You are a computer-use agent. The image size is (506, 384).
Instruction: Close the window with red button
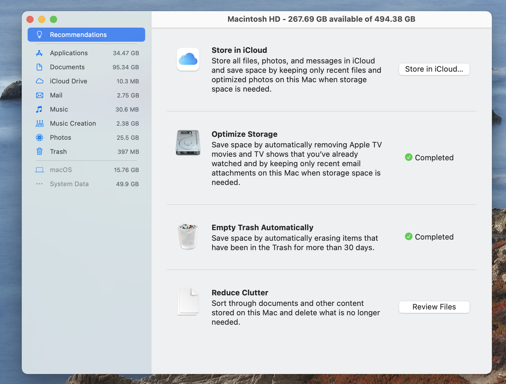pyautogui.click(x=30, y=19)
